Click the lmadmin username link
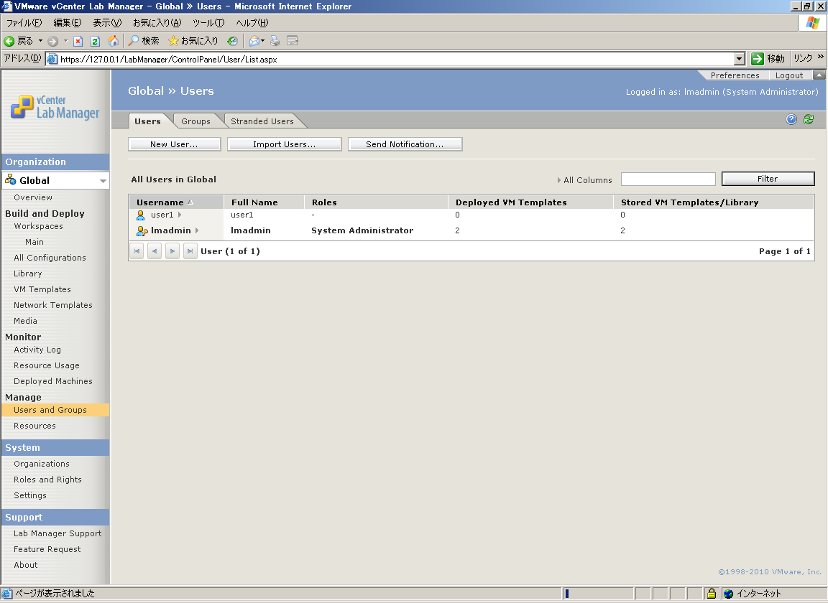 171,230
